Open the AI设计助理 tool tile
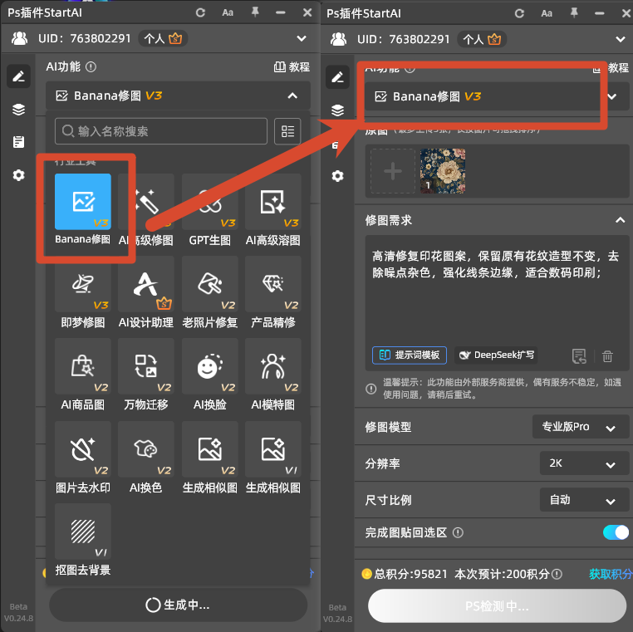633x632 pixels. point(146,284)
